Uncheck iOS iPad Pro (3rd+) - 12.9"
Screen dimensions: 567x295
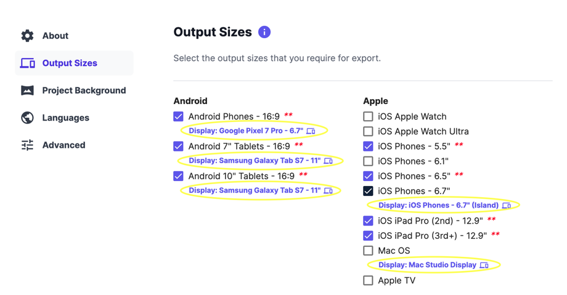[369, 236]
